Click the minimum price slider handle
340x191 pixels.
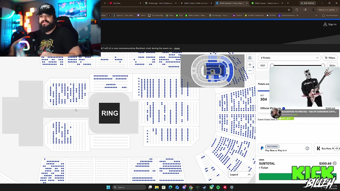pyautogui.click(x=272, y=66)
